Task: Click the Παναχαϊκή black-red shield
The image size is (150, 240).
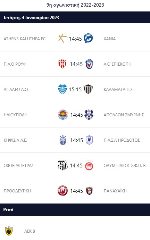Action: tap(89, 191)
